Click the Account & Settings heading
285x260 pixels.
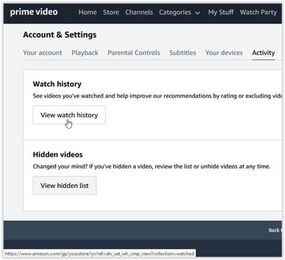click(x=60, y=35)
